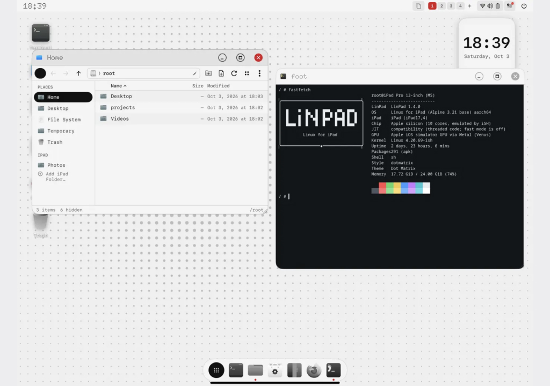Select the Desktop folder row
550x386 pixels.
pos(182,96)
